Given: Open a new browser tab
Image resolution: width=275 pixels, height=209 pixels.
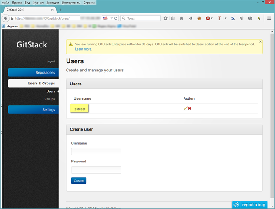Looking at the screenshot, I should click(60, 10).
